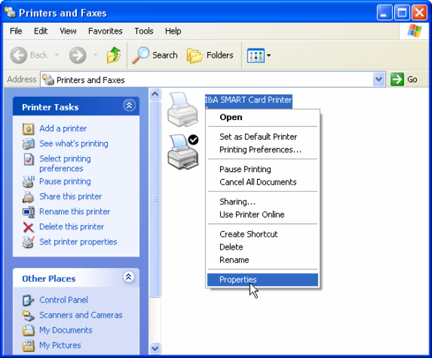Choose Pause Printing in context menu

[263, 169]
